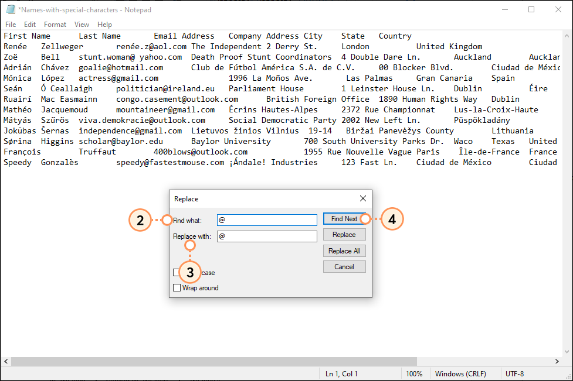
Task: Open the Format menu
Action: (55, 25)
